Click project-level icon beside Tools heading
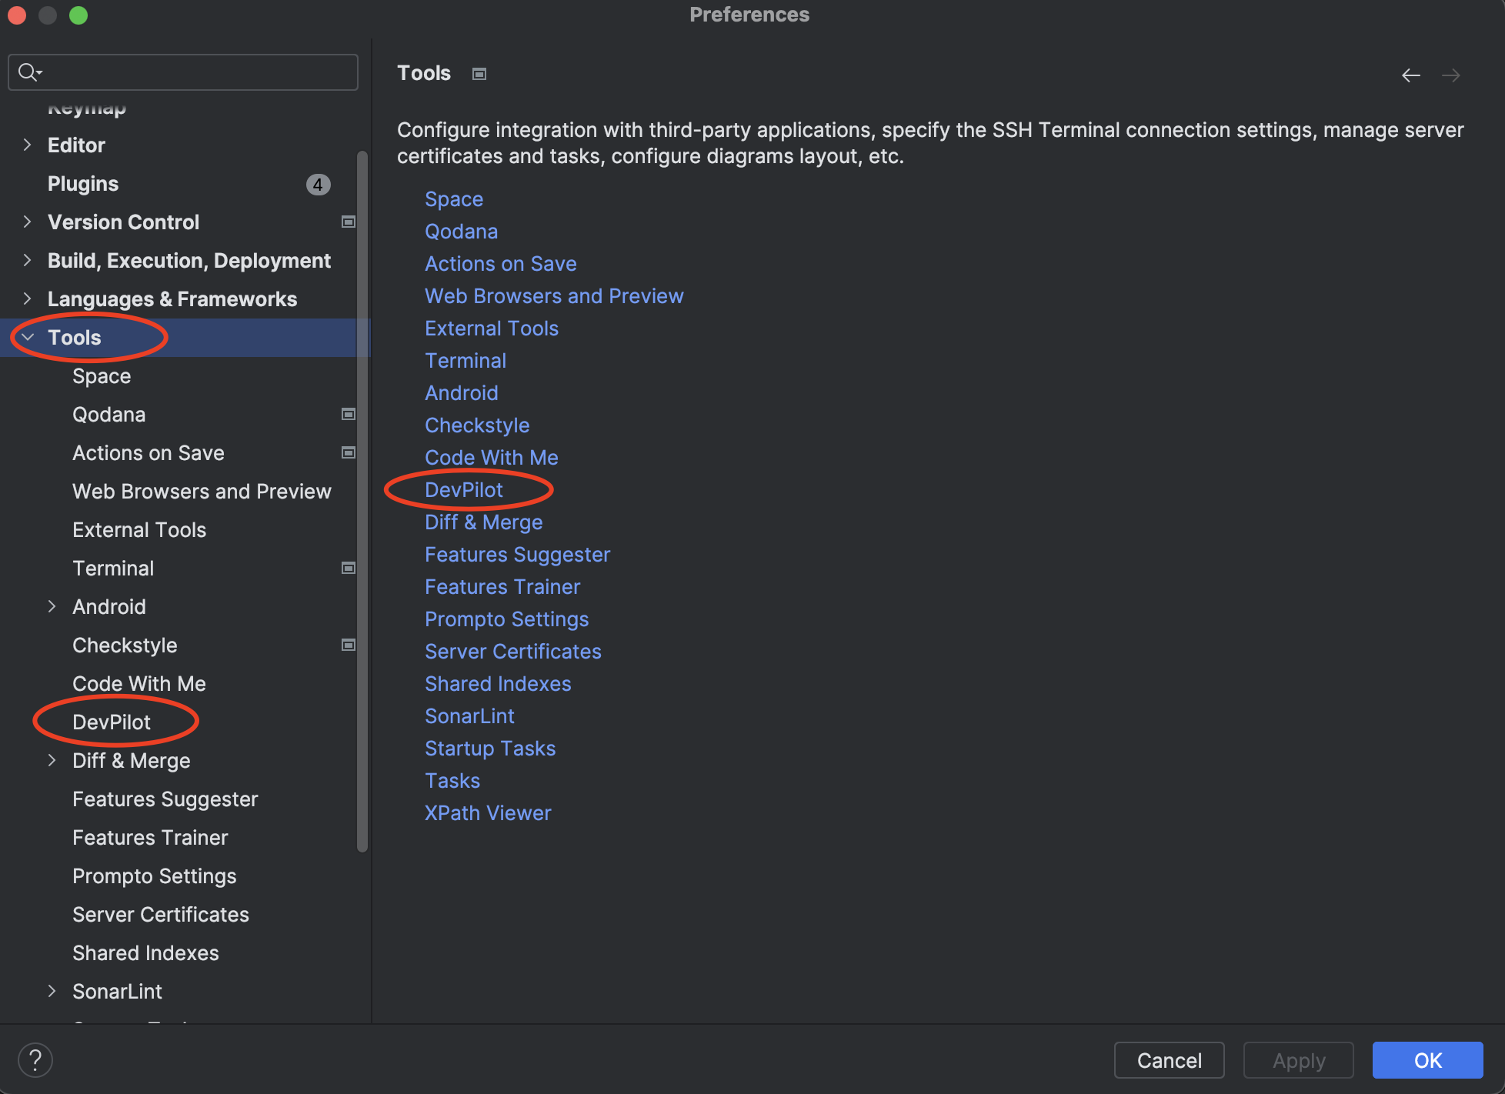1505x1094 pixels. point(479,74)
